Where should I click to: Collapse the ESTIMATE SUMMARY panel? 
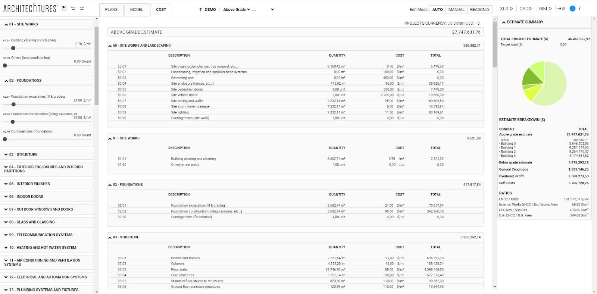point(504,22)
